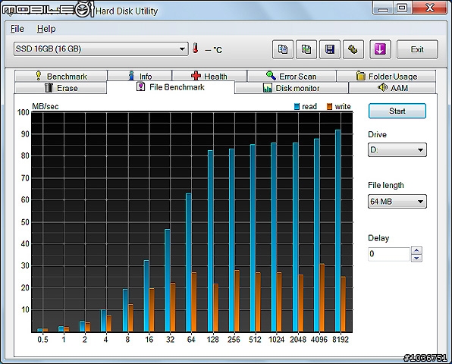The width and height of the screenshot is (452, 364).
Task: Click the copy screenshot toolbar icon
Action: [x=306, y=49]
